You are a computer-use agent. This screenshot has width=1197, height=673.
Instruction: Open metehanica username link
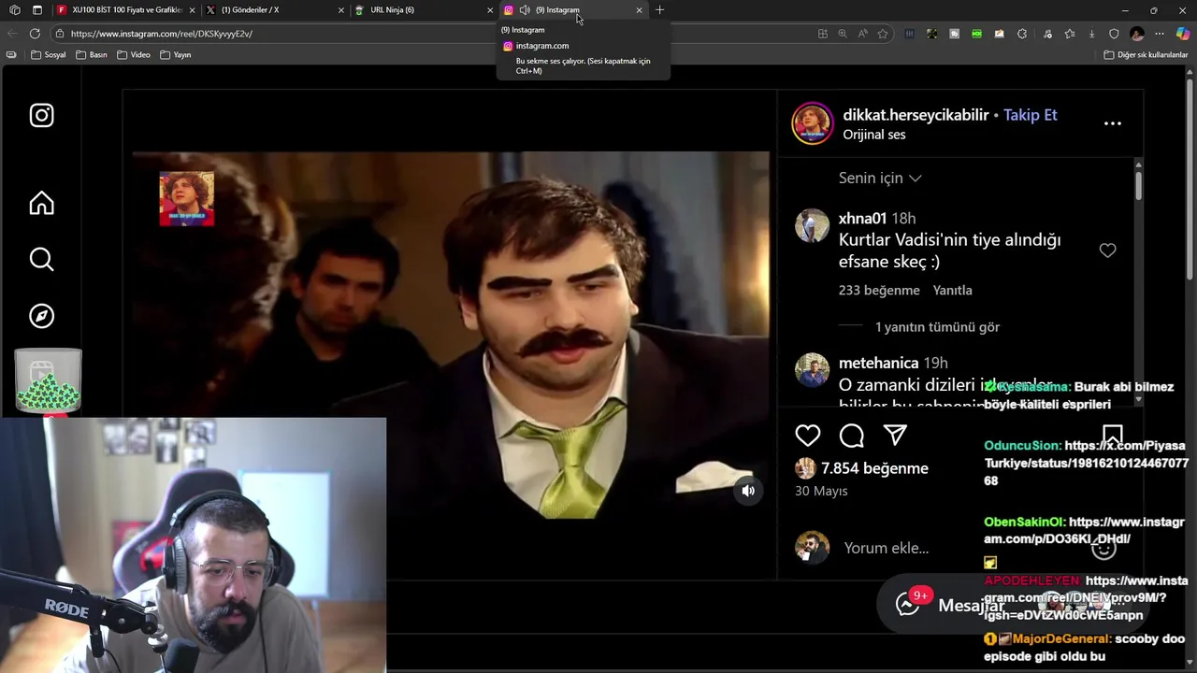coord(878,363)
